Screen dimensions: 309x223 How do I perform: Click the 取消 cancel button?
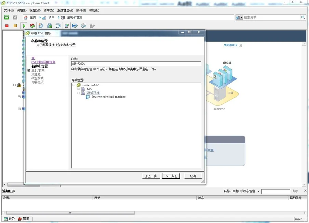point(193,176)
